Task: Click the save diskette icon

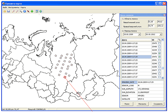Action: (x=8, y=12)
